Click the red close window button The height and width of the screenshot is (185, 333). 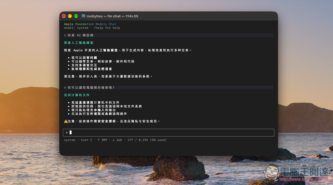pyautogui.click(x=64, y=16)
